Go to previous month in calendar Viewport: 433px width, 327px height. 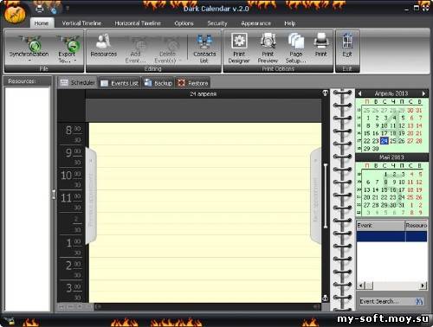359,93
